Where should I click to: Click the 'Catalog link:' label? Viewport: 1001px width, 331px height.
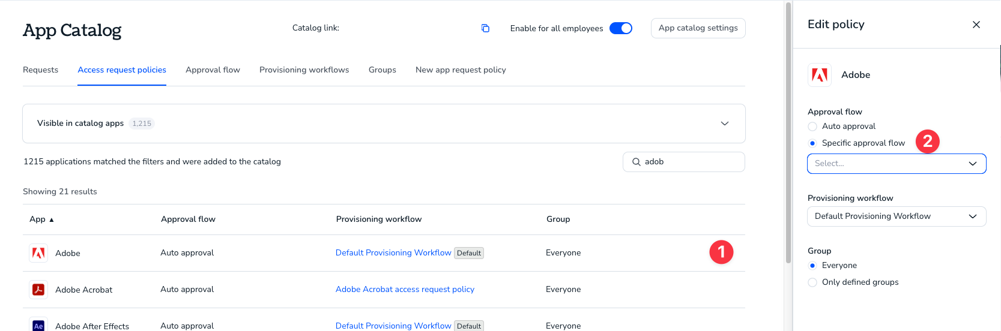[316, 28]
